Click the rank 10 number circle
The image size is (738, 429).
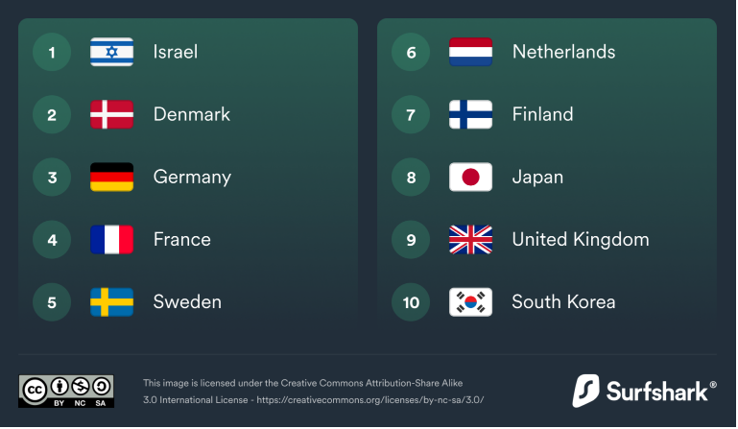pyautogui.click(x=411, y=302)
